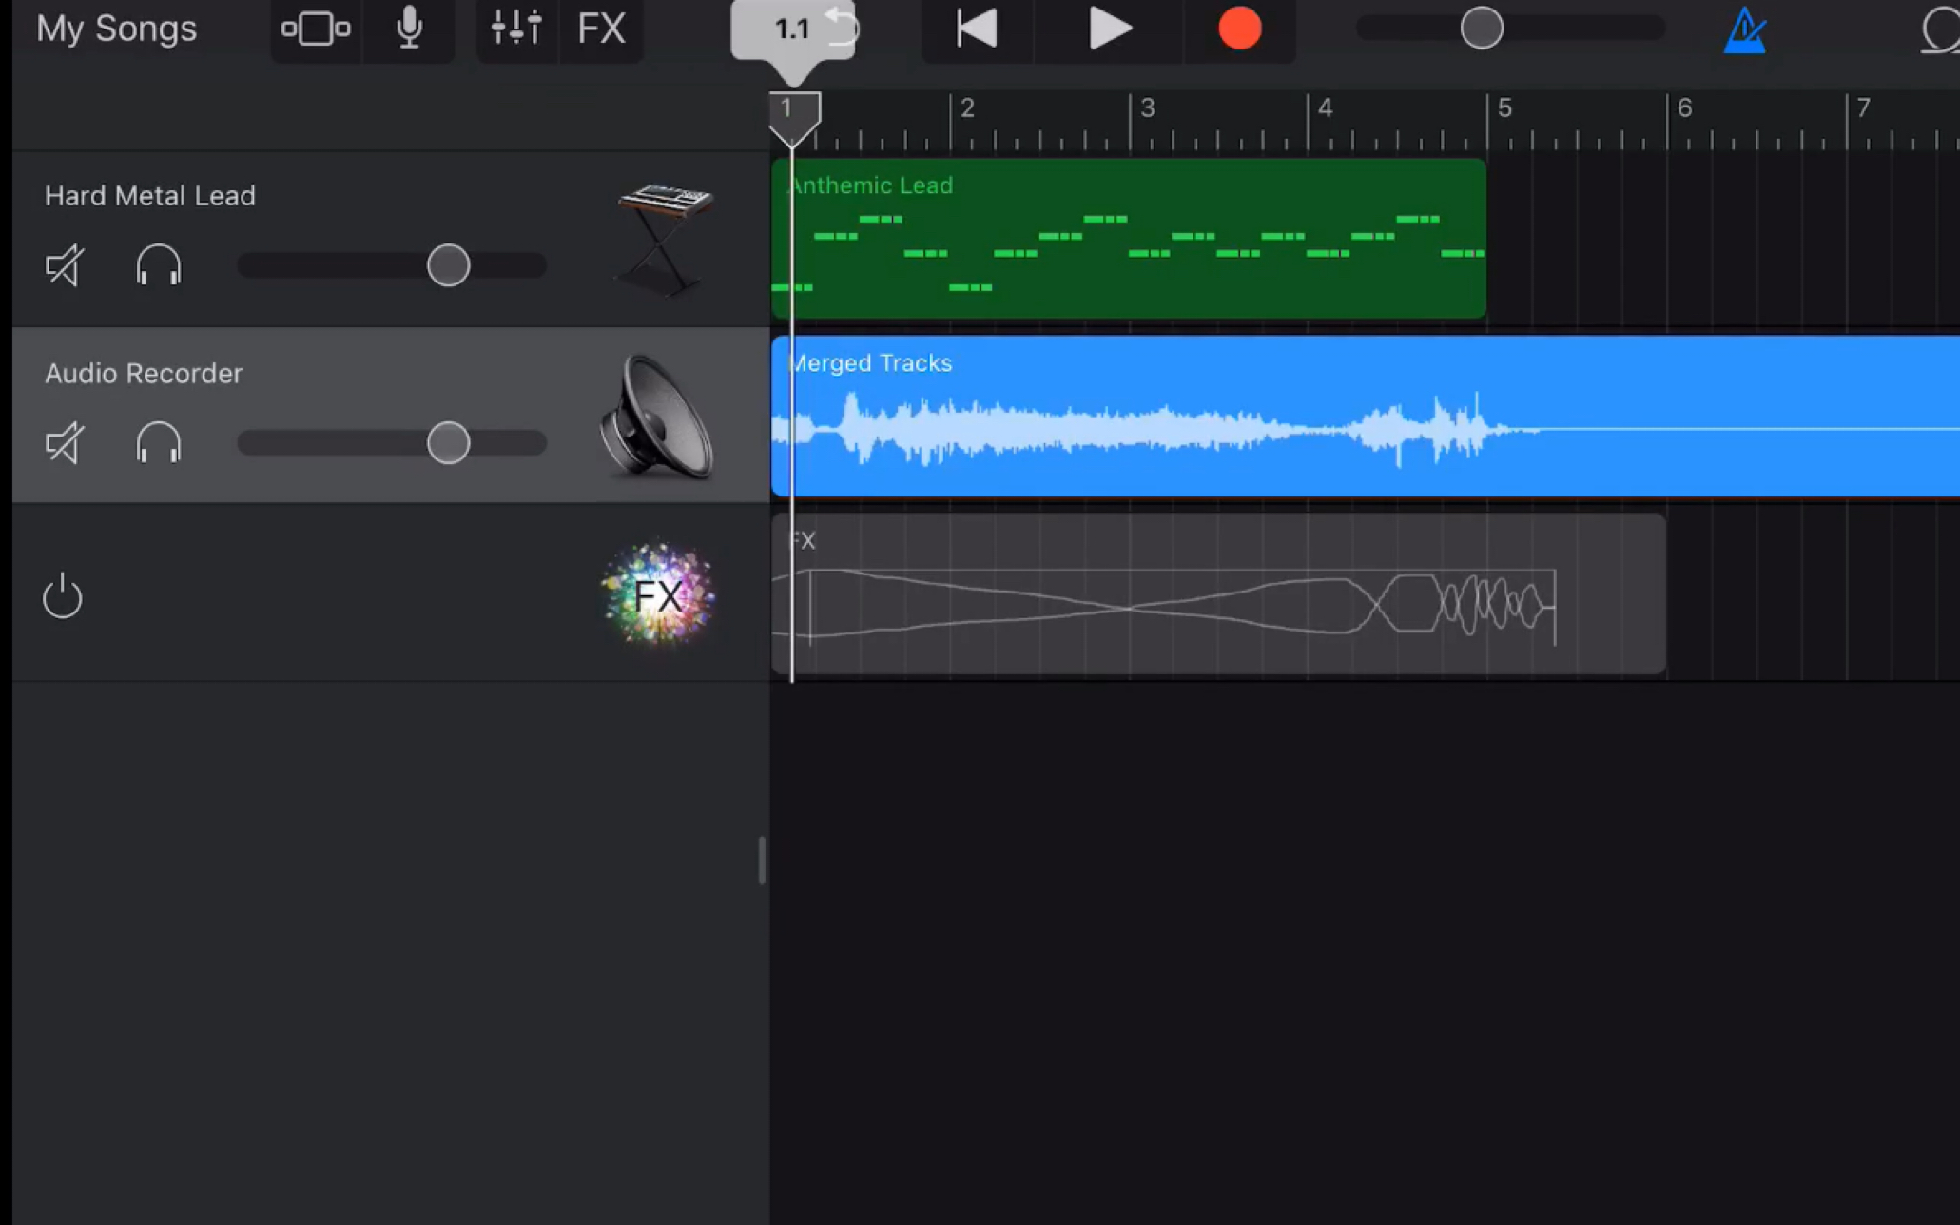Mute the Hard Metal Lead track
Screen dimensions: 1960x1225
point(64,265)
